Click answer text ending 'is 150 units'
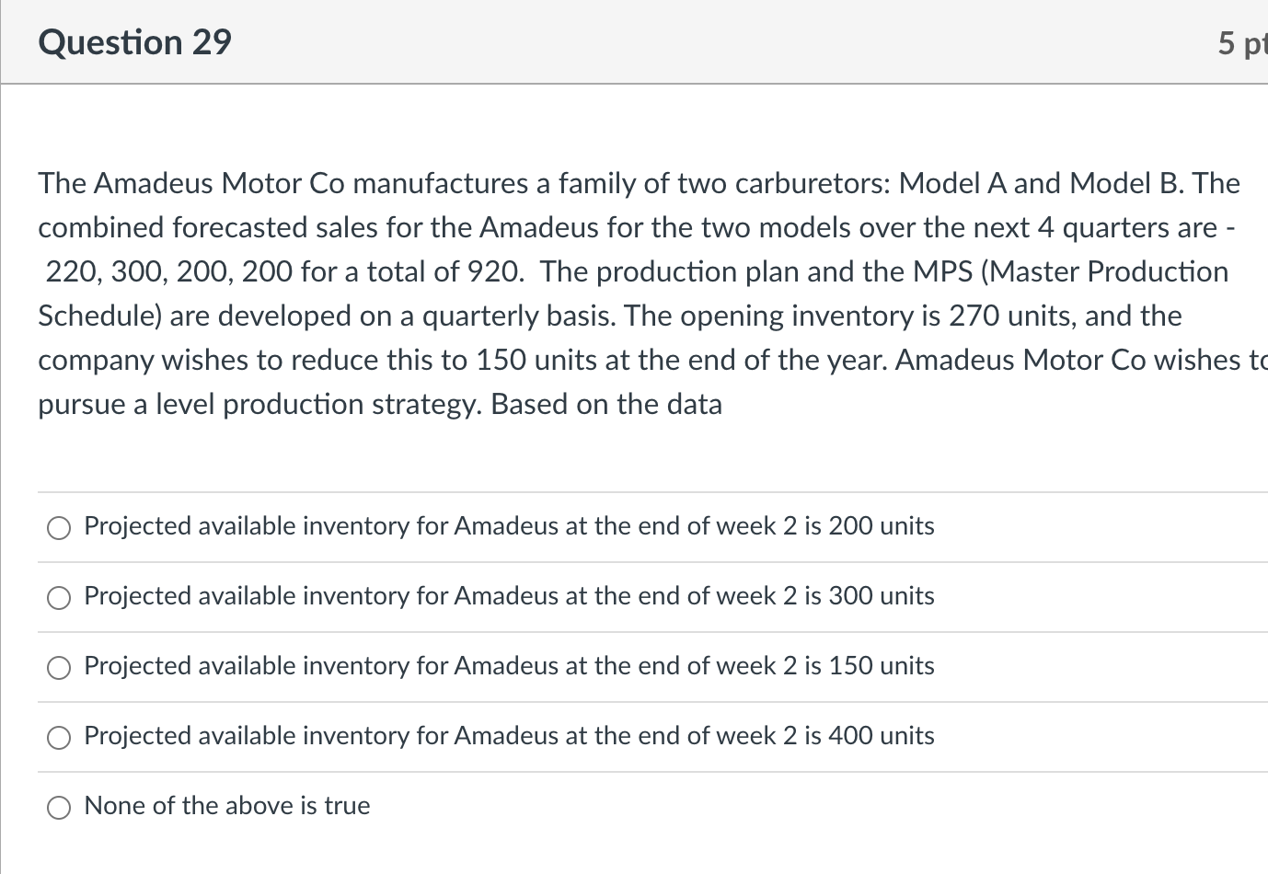The image size is (1268, 874). (509, 666)
